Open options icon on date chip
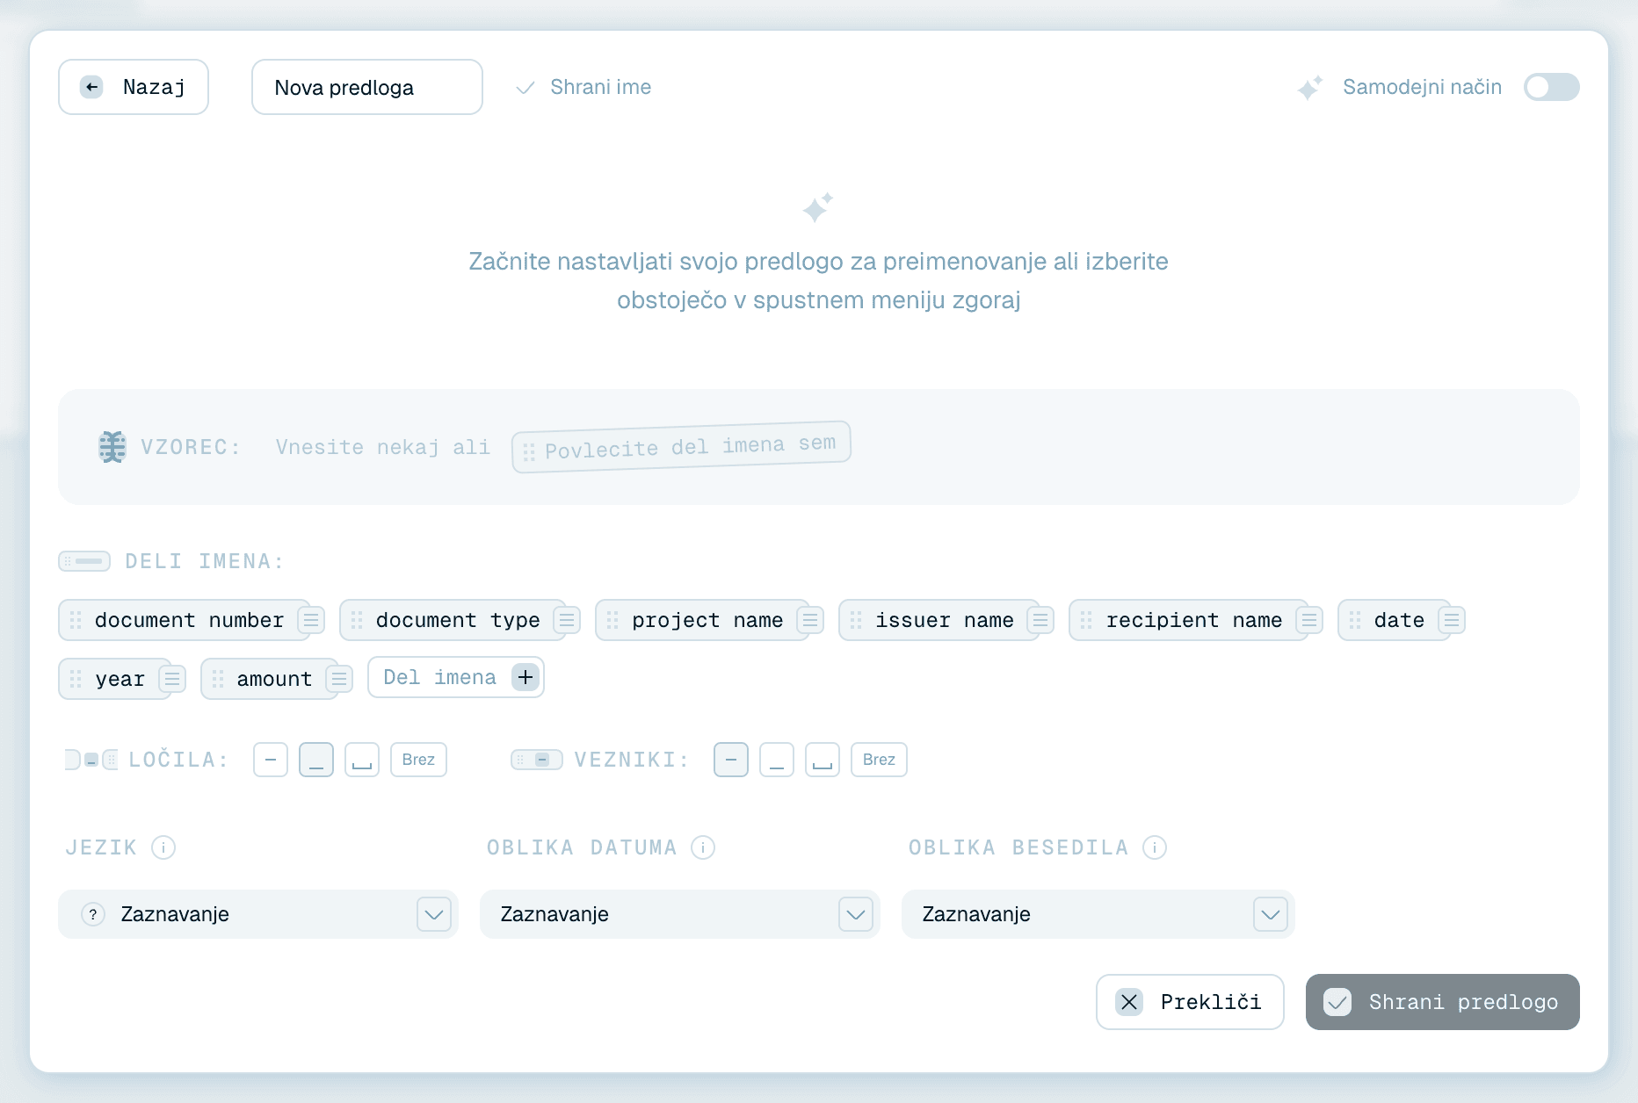 (1452, 620)
